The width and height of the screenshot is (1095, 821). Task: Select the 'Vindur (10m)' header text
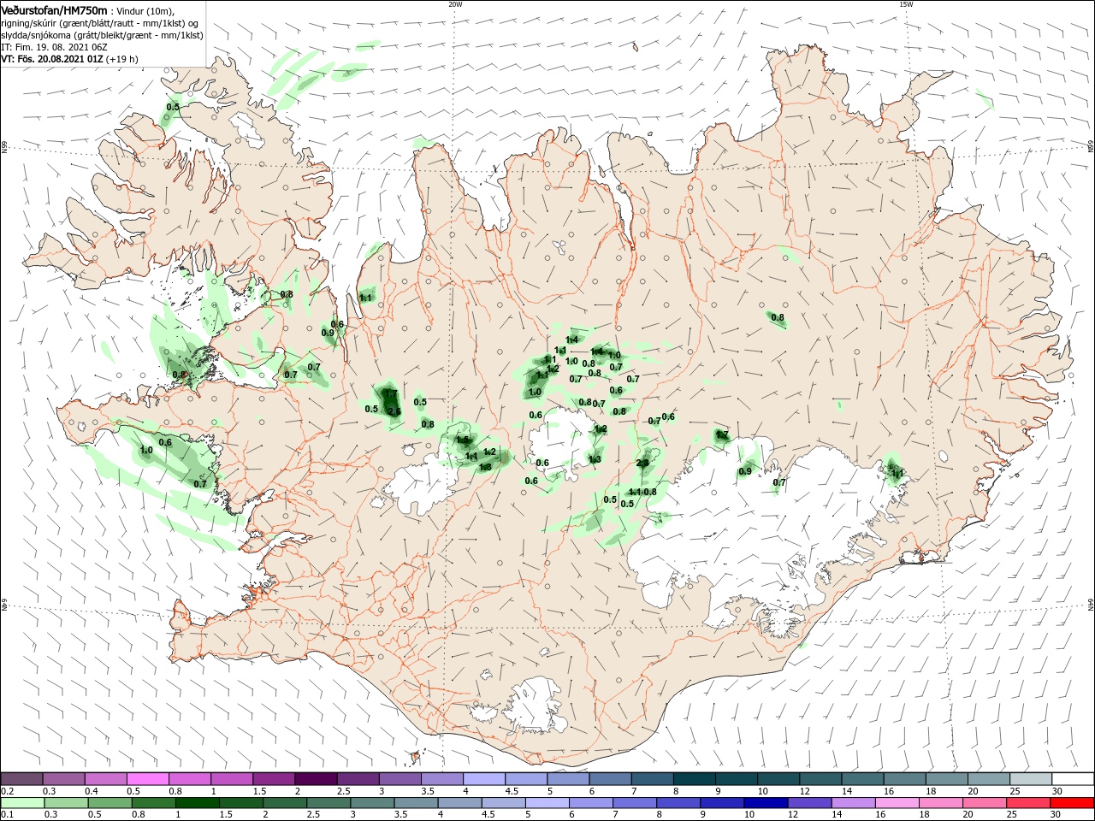145,11
